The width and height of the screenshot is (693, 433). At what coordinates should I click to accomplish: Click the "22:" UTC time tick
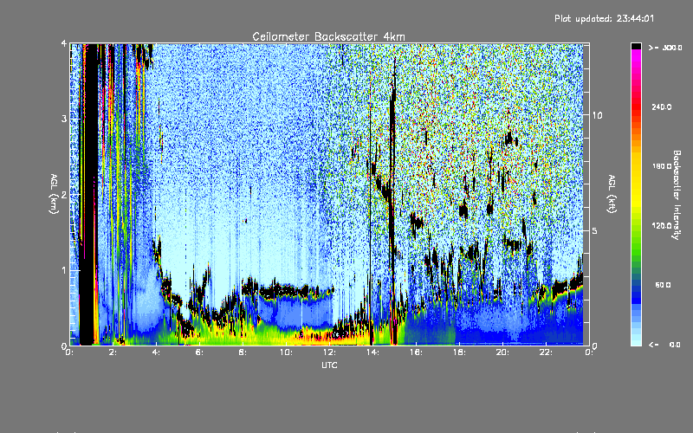pyautogui.click(x=546, y=352)
